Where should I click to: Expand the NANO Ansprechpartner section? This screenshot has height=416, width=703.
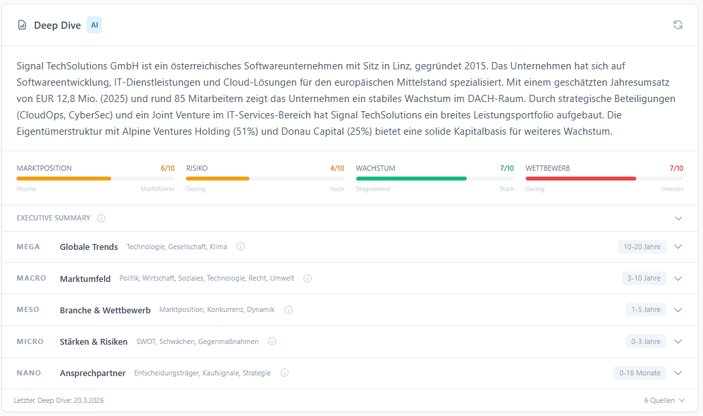(679, 372)
